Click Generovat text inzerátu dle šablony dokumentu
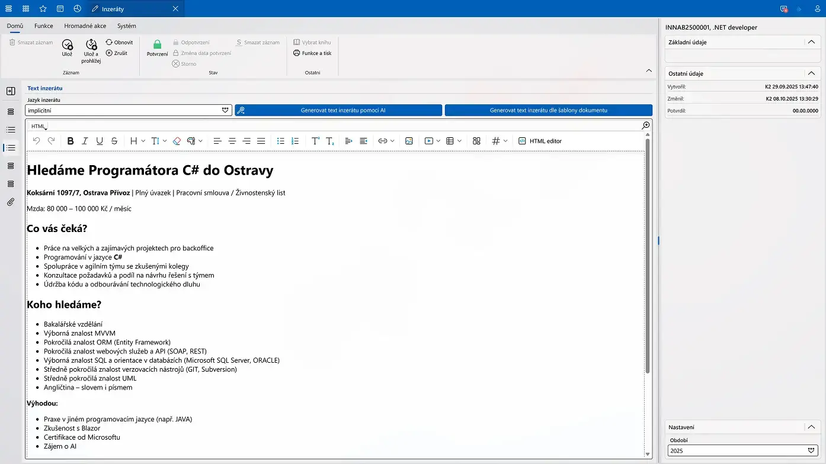Viewport: 826px width, 464px height. pos(548,110)
